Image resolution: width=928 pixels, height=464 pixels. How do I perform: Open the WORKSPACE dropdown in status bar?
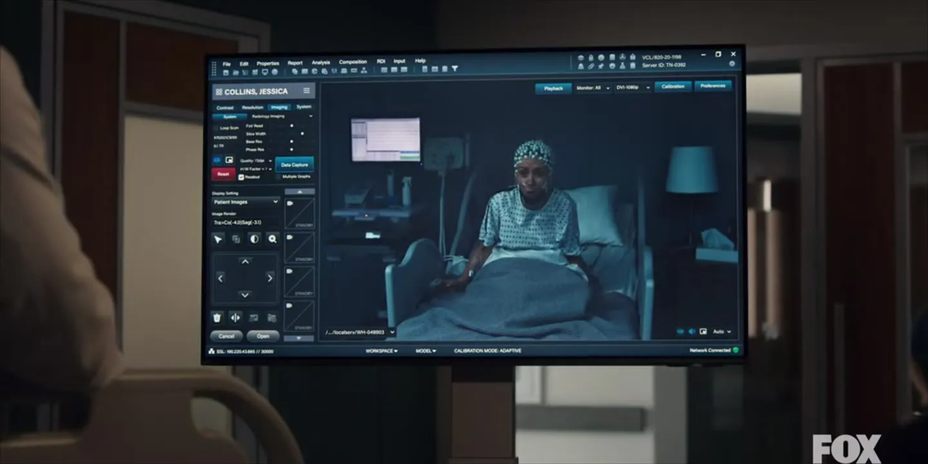(x=382, y=351)
